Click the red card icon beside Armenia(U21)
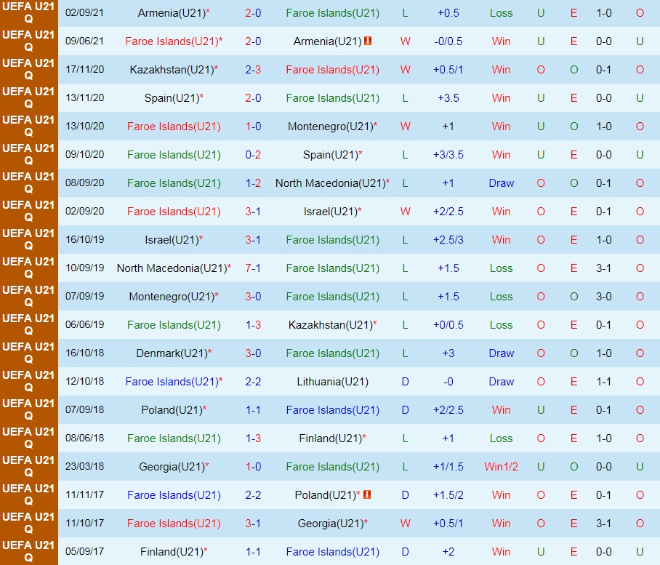The width and height of the screenshot is (660, 565). (368, 41)
